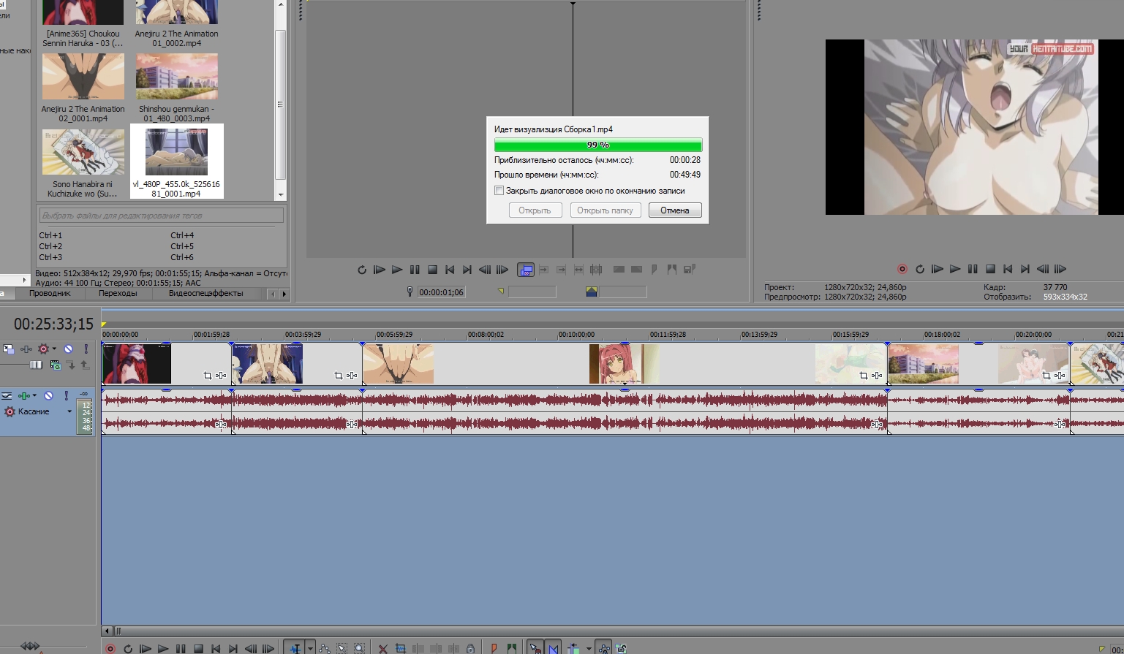Click the Lock event toolbar icon
The width and height of the screenshot is (1124, 654).
[470, 649]
